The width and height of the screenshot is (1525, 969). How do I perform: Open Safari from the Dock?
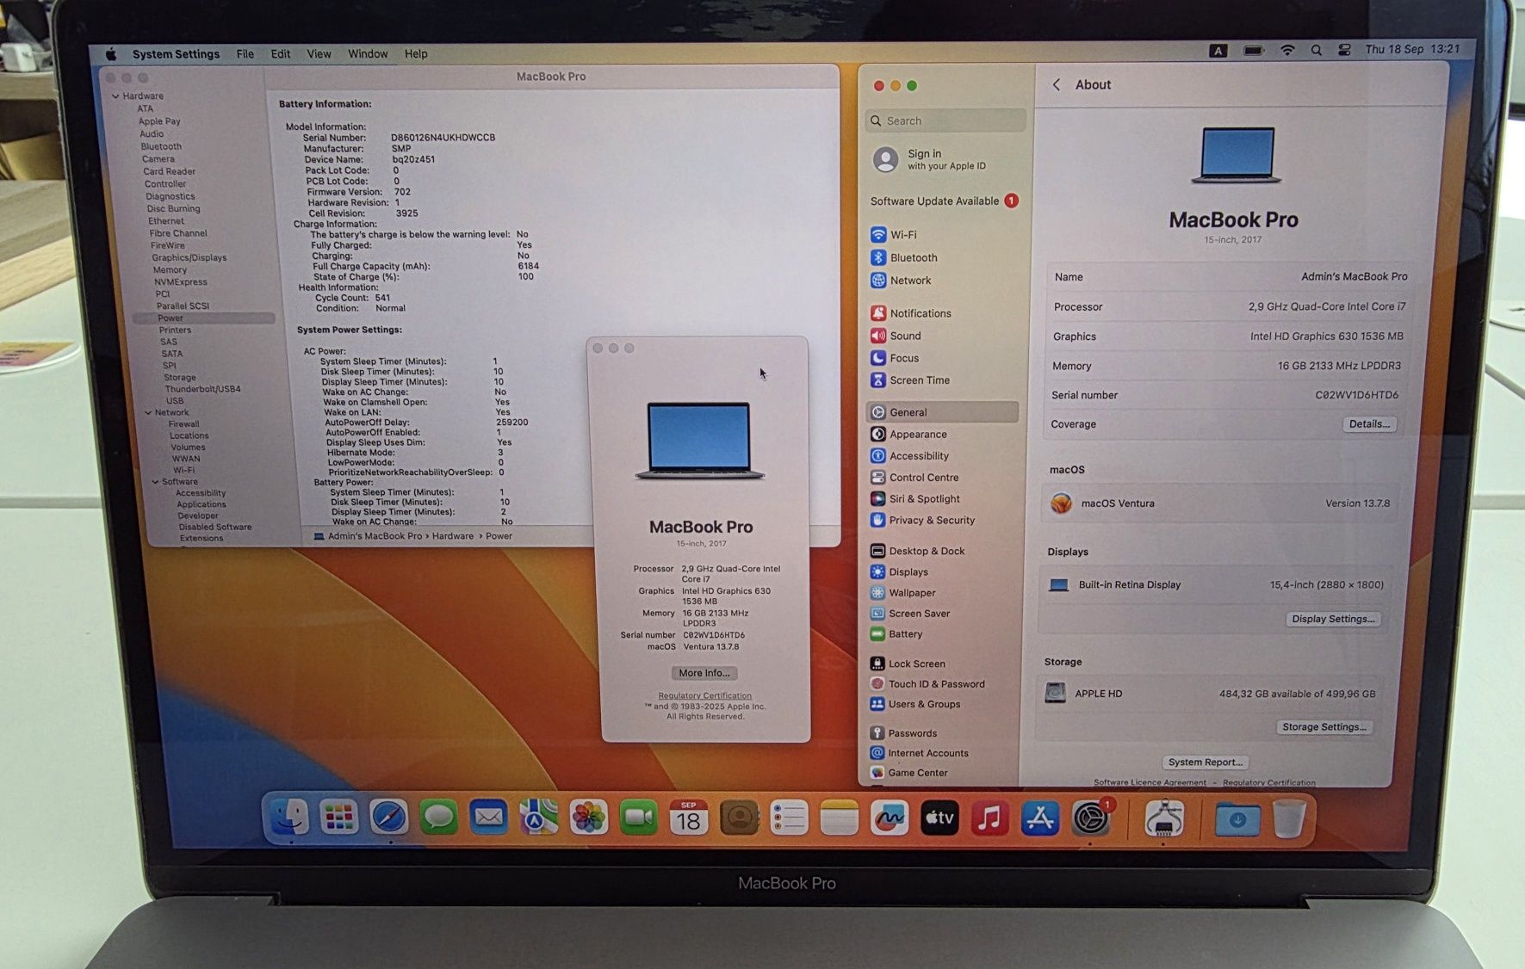(x=389, y=818)
